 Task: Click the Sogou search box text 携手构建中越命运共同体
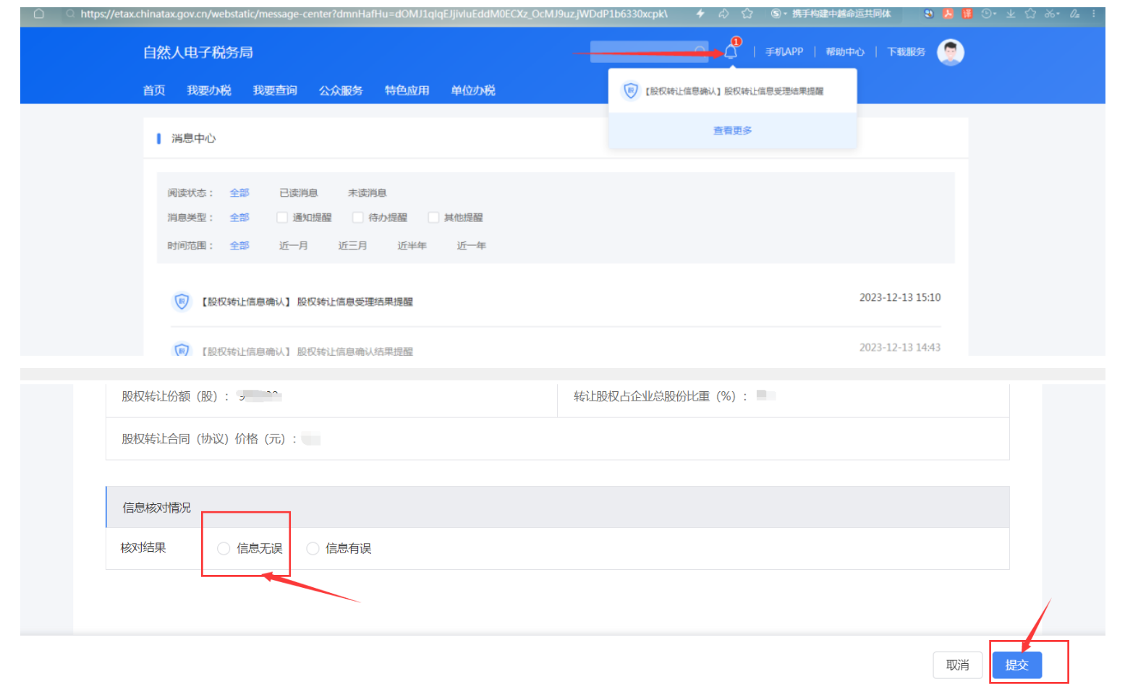tap(841, 14)
